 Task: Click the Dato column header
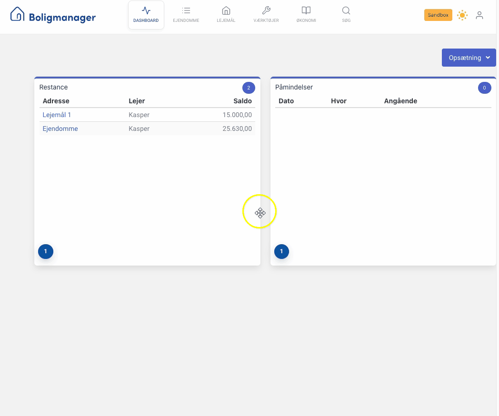click(x=286, y=101)
